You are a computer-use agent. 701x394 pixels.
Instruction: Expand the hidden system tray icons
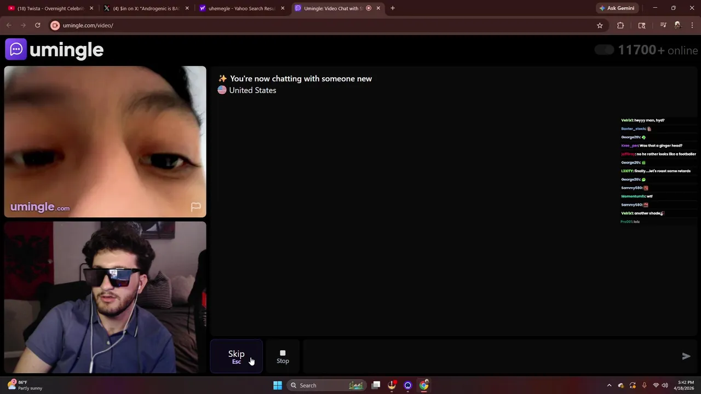tap(609, 385)
